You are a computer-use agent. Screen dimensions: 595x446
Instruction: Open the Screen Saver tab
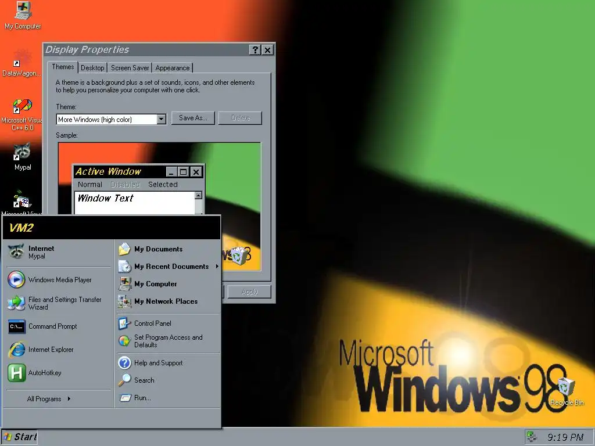[x=130, y=68]
